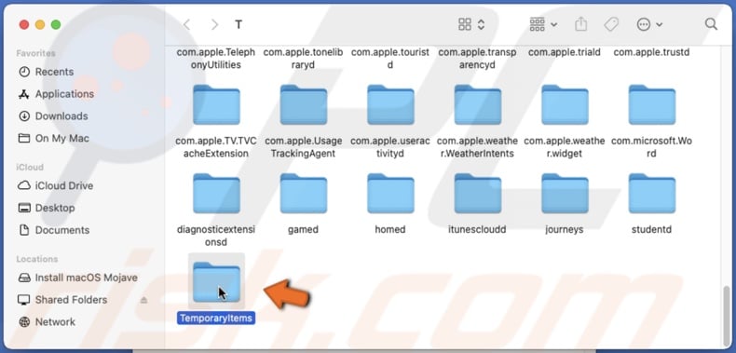Select the com.apple.weather.widget folder icon

565,104
